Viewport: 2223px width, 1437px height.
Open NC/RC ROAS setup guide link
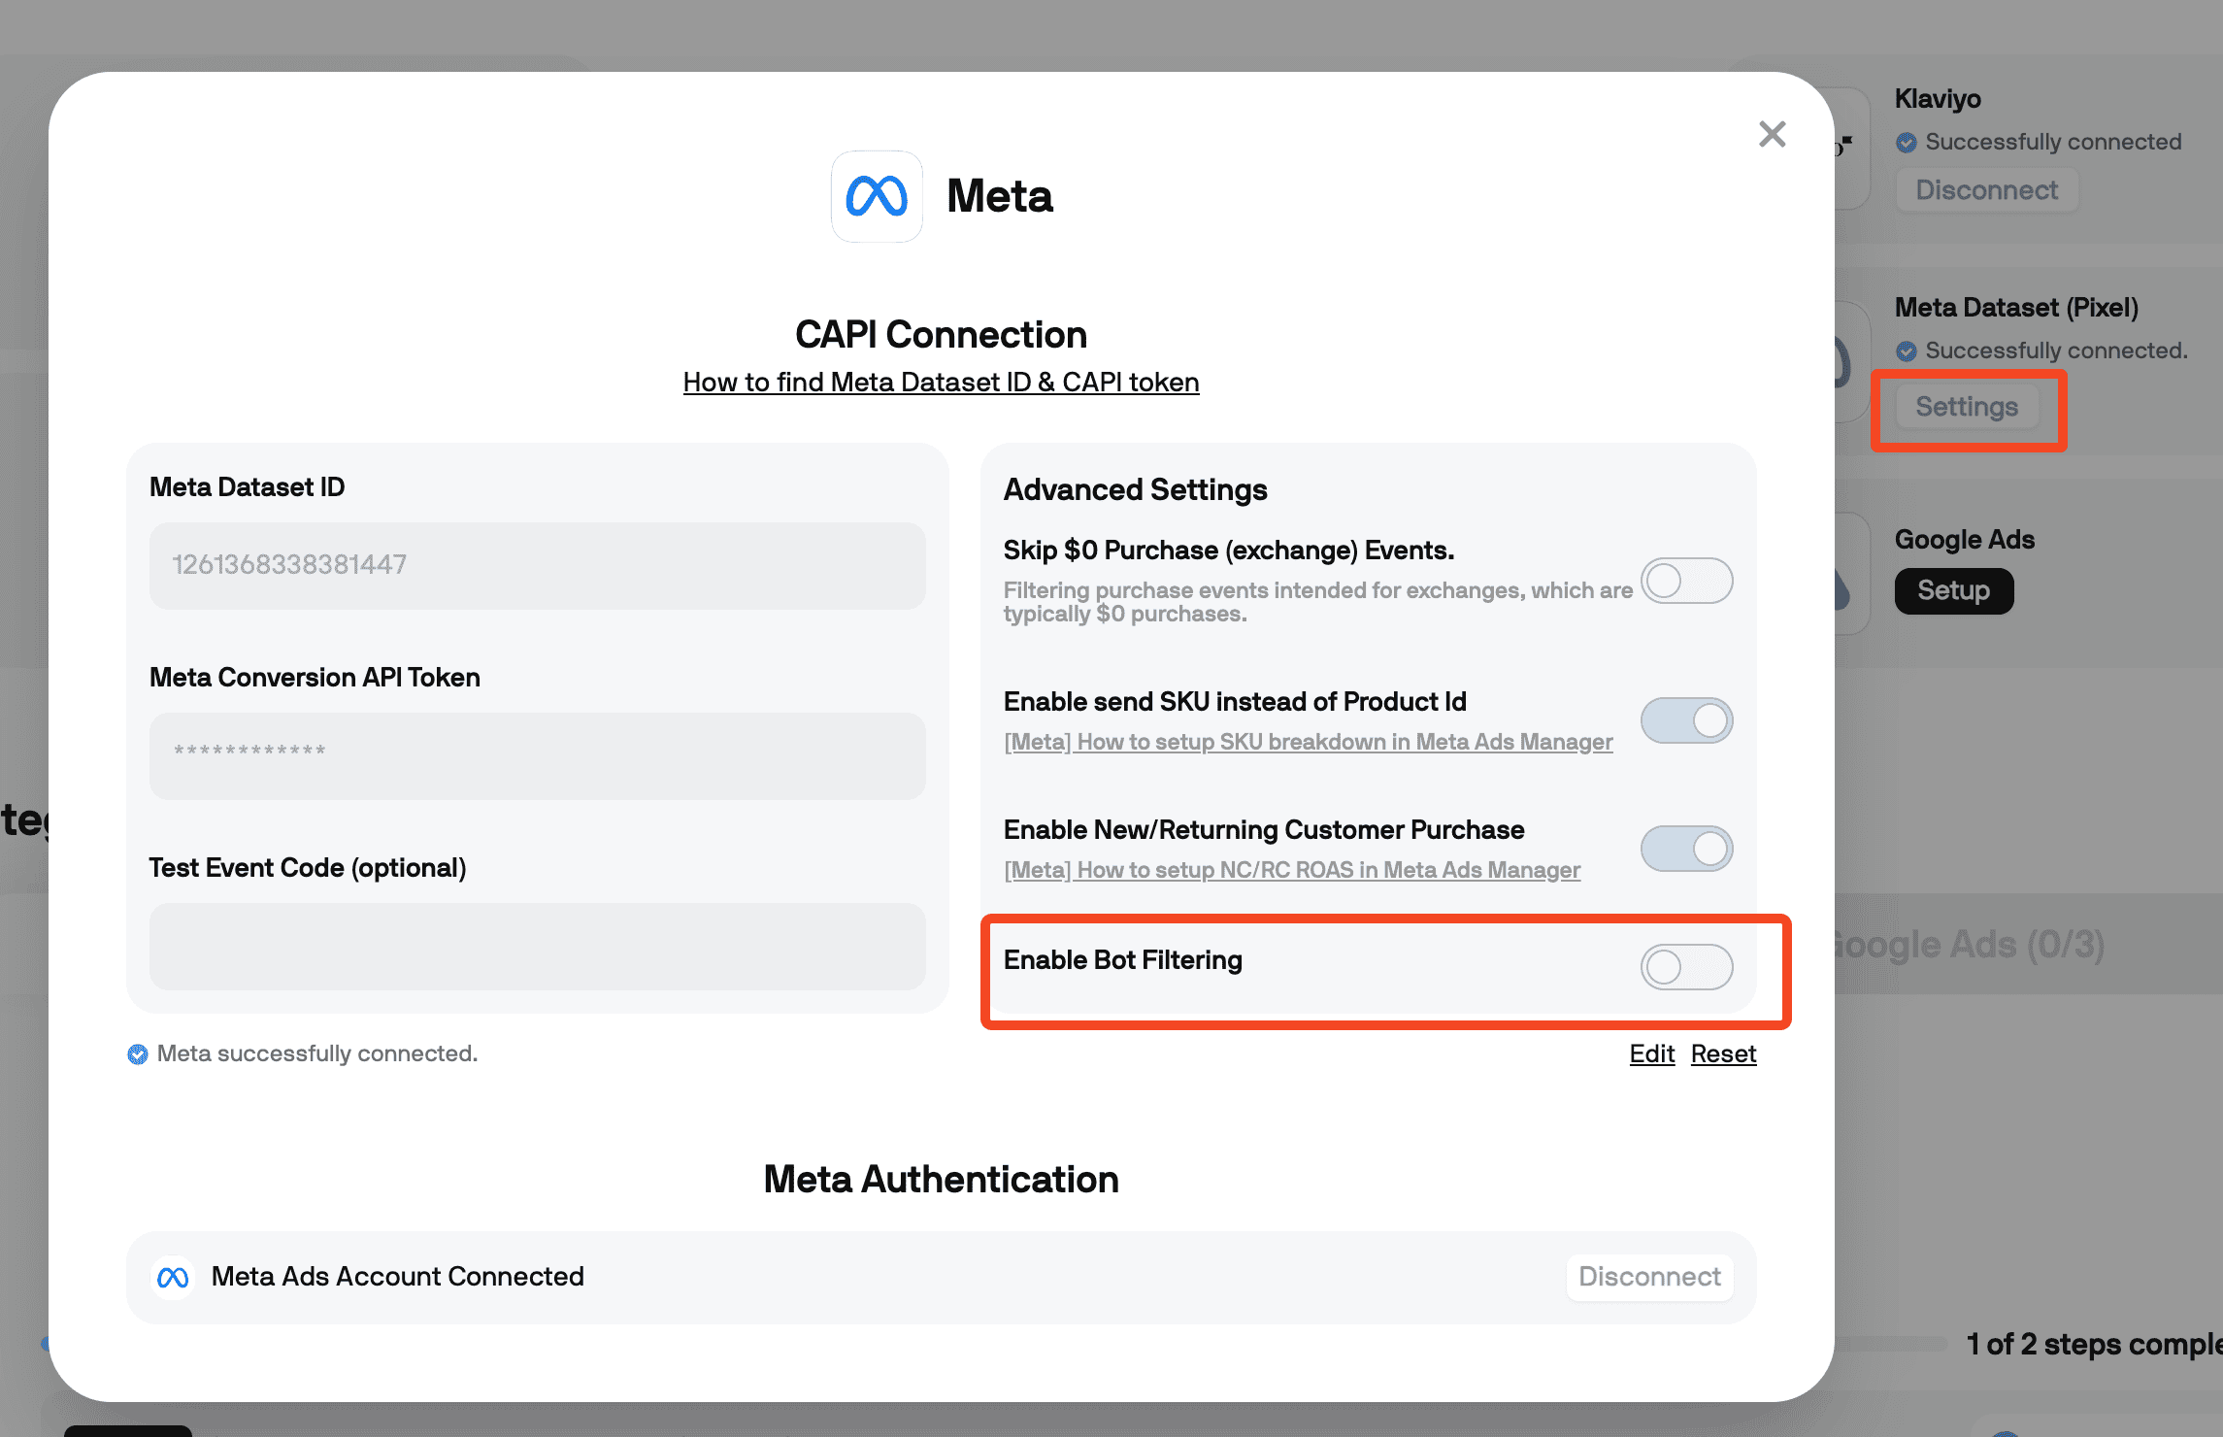coord(1291,870)
